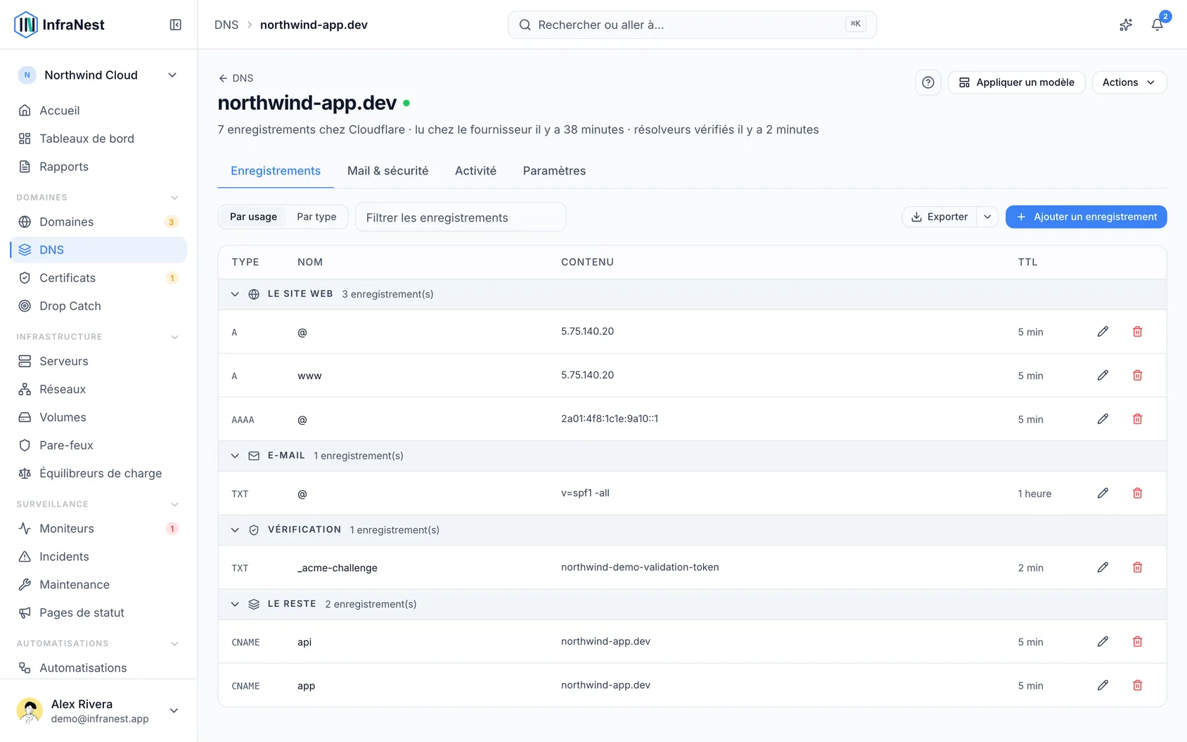
Task: Open Moniteurs in the sidebar
Action: click(98, 528)
